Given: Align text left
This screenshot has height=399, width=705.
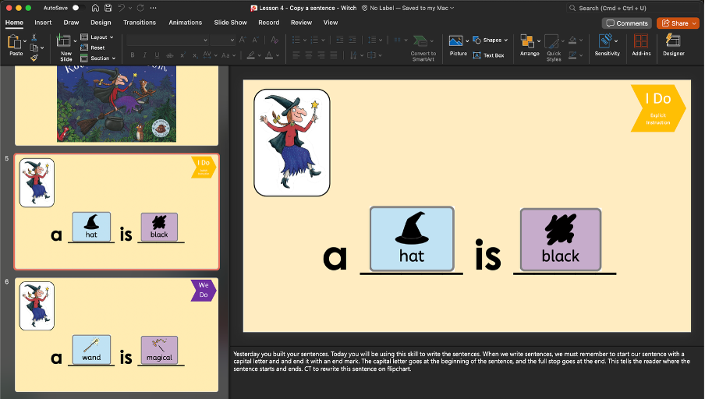Looking at the screenshot, I should coord(296,55).
